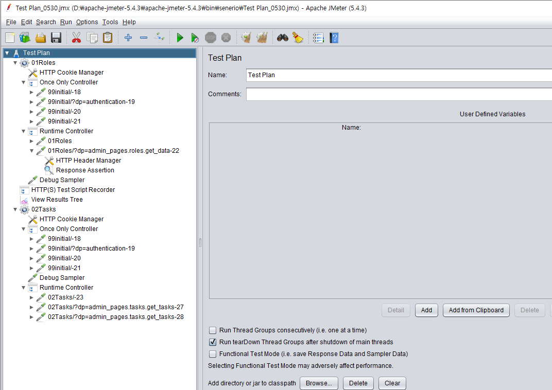This screenshot has height=390, width=552.
Task: Open the Tools menu
Action: tap(110, 22)
